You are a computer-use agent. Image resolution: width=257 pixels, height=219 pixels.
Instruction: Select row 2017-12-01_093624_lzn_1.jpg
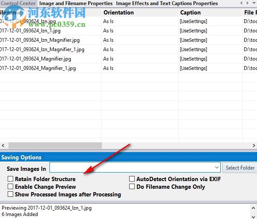129,31
